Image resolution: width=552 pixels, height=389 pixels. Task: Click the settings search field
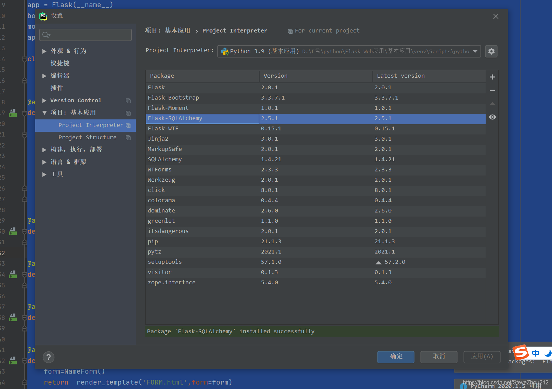coord(86,35)
